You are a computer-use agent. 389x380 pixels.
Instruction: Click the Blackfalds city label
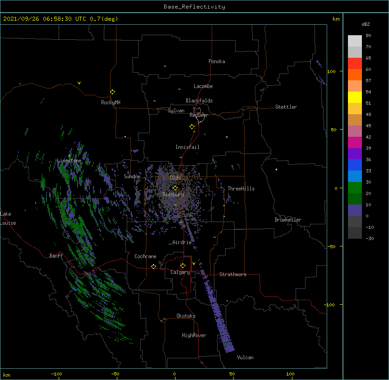[x=199, y=101]
